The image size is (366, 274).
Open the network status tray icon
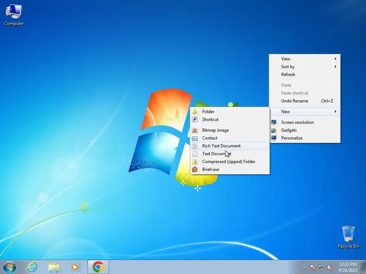coord(321,267)
